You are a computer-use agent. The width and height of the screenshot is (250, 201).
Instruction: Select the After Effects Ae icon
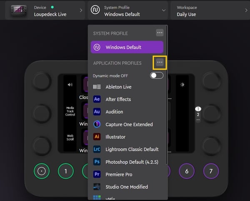point(97,99)
